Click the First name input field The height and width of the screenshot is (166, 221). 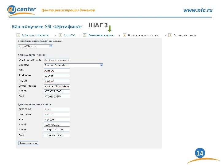[57, 109]
